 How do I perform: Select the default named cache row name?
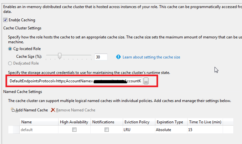point(27,130)
